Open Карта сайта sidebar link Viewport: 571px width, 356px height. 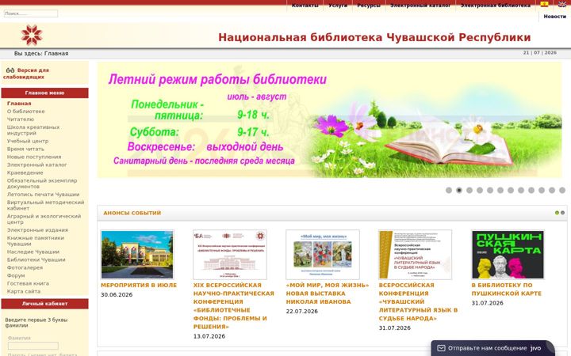point(24,291)
